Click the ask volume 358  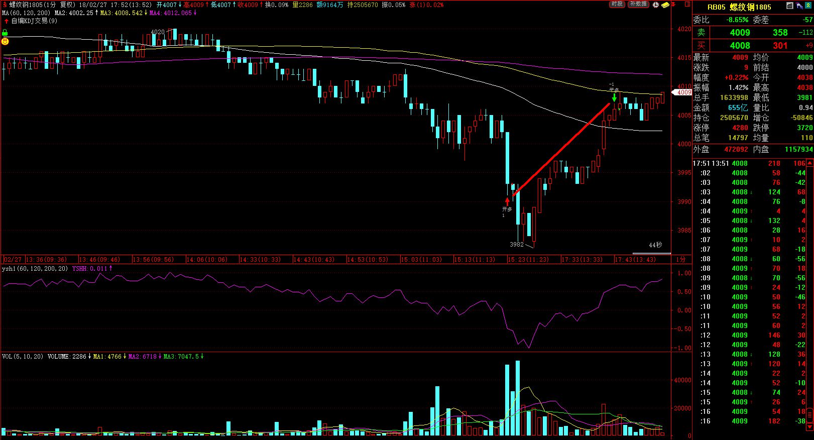(x=780, y=33)
